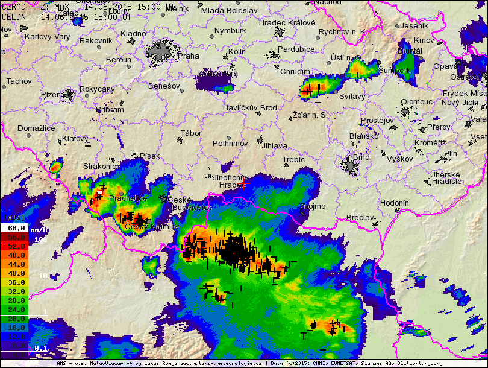This screenshot has width=488, height=368.
Task: Click the Český Krumlov label
Action: click(x=152, y=226)
